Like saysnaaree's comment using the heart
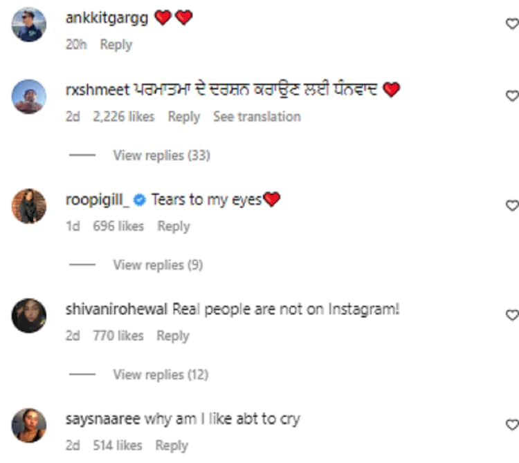The height and width of the screenshot is (463, 519). pos(512,424)
